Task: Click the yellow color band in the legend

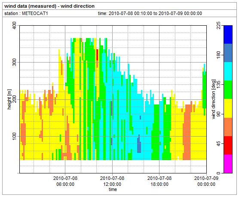Action: coord(228,108)
